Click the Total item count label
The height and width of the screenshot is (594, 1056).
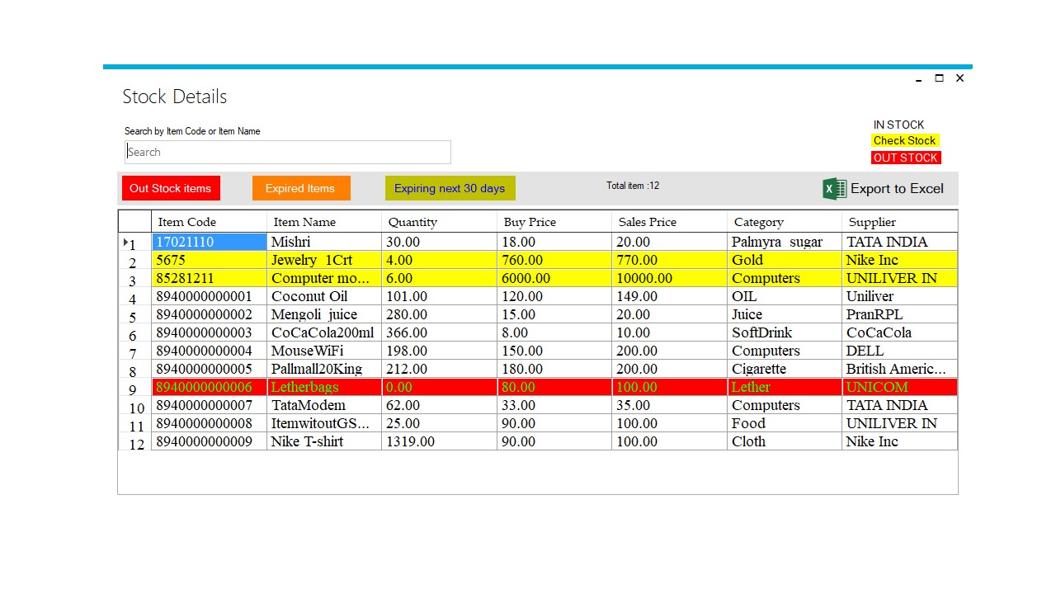(x=632, y=186)
